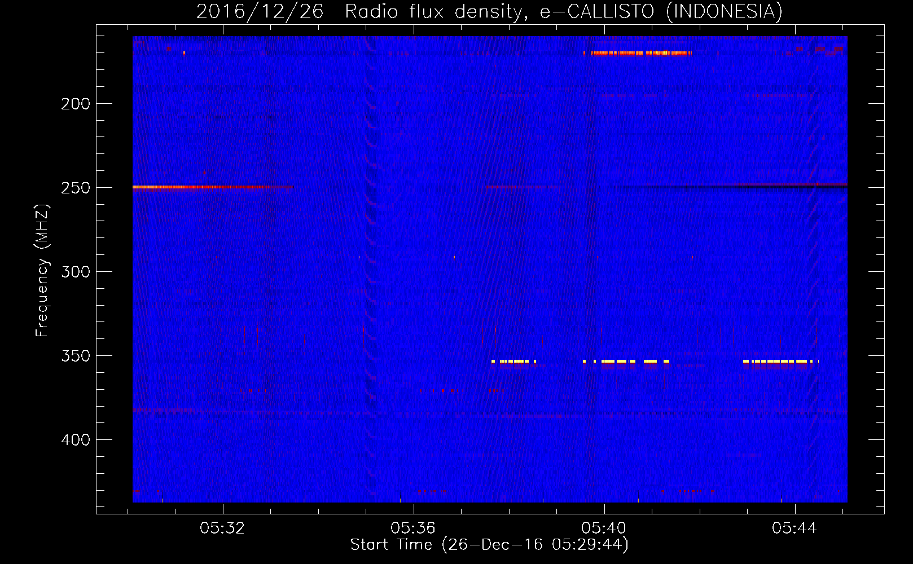913x564 pixels.
Task: Click the "Frequency (MHZ)" axis label
Action: click(x=42, y=271)
